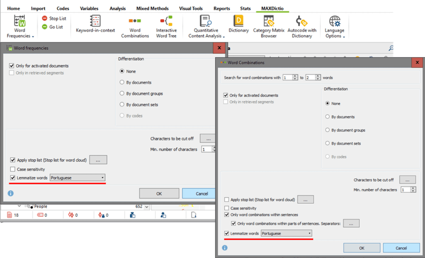Viewport: 425px width, 258px height.
Task: Toggle 'Only word combinations within parts of sentences'
Action: tap(233, 223)
